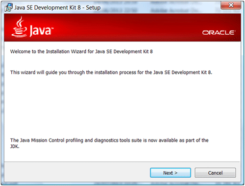Click the installer icon in the title bar
Viewport: 245px width, 186px height.
pyautogui.click(x=8, y=8)
